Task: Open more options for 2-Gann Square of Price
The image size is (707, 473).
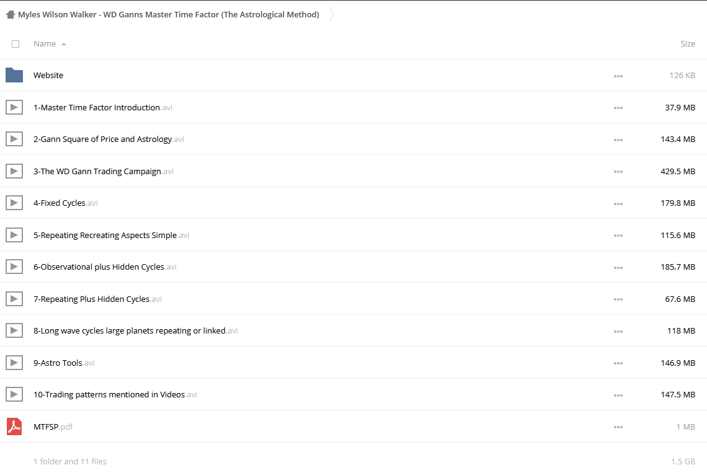Action: point(618,139)
